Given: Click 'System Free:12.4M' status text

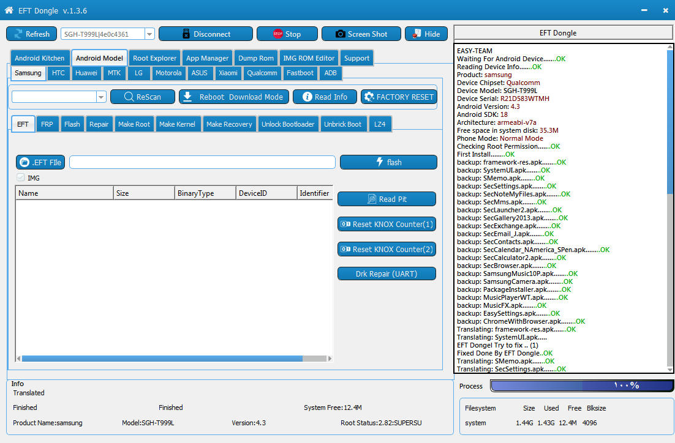Looking at the screenshot, I should tap(333, 408).
